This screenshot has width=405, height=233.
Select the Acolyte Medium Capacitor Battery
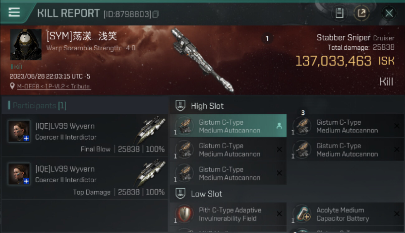346,214
